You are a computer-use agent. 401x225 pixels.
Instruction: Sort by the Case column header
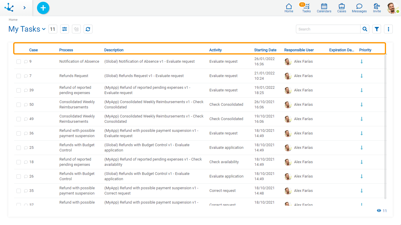[x=33, y=50]
